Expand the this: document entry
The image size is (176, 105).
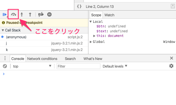(x=94, y=36)
